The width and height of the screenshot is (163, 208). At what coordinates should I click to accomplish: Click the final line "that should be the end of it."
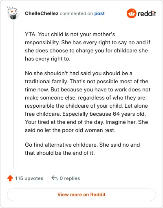click(x=60, y=153)
